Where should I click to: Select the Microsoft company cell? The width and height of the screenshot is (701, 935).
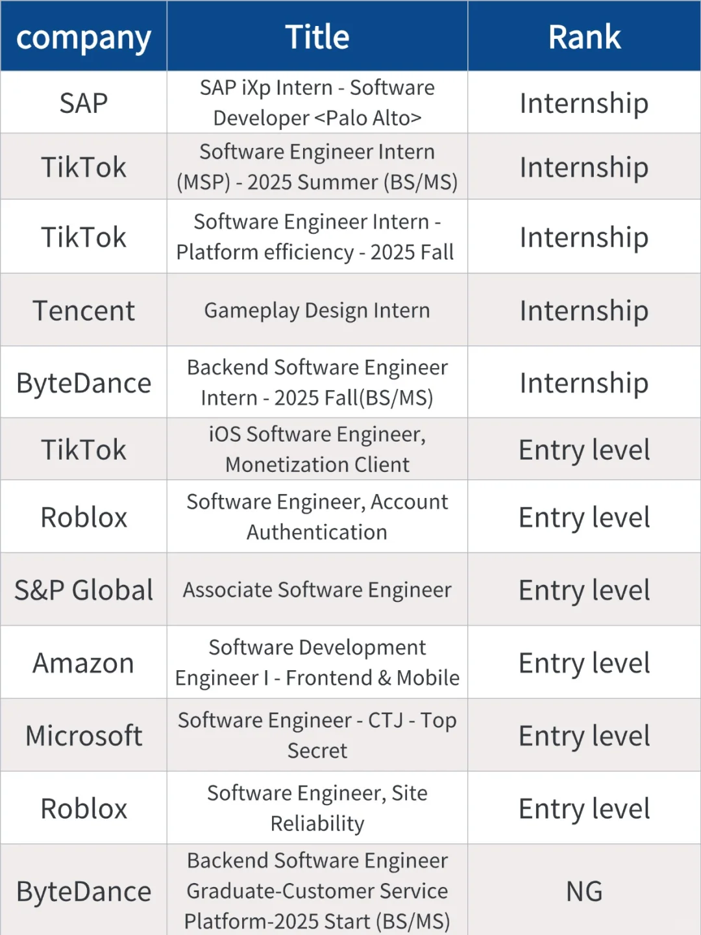point(84,735)
